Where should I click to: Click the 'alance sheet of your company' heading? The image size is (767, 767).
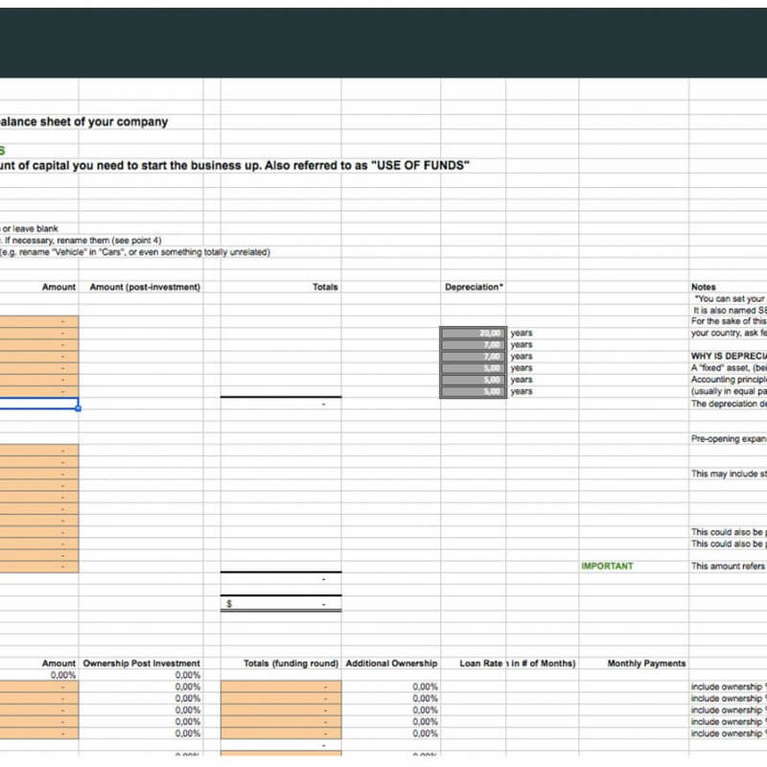pos(83,122)
